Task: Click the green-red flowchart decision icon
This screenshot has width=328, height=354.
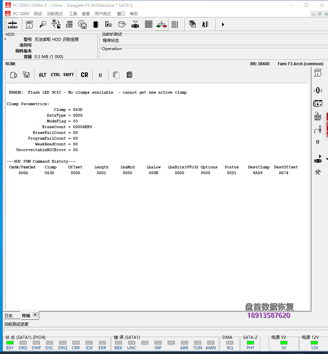Action: point(162,24)
